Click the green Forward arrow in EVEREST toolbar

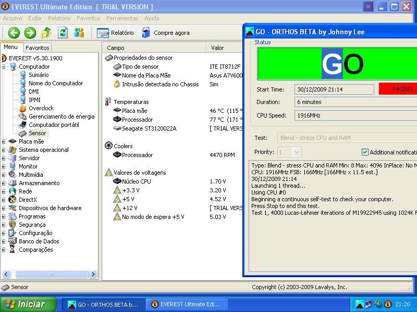tap(30, 33)
